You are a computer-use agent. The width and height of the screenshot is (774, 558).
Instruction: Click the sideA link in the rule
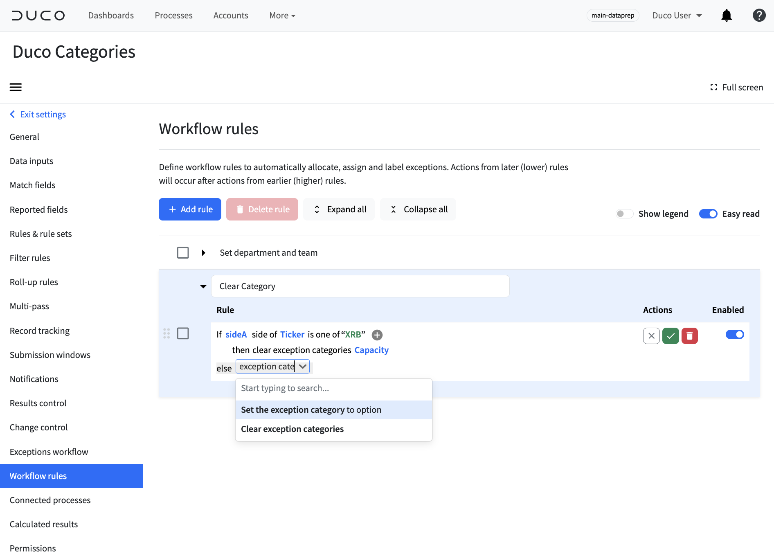tap(236, 335)
